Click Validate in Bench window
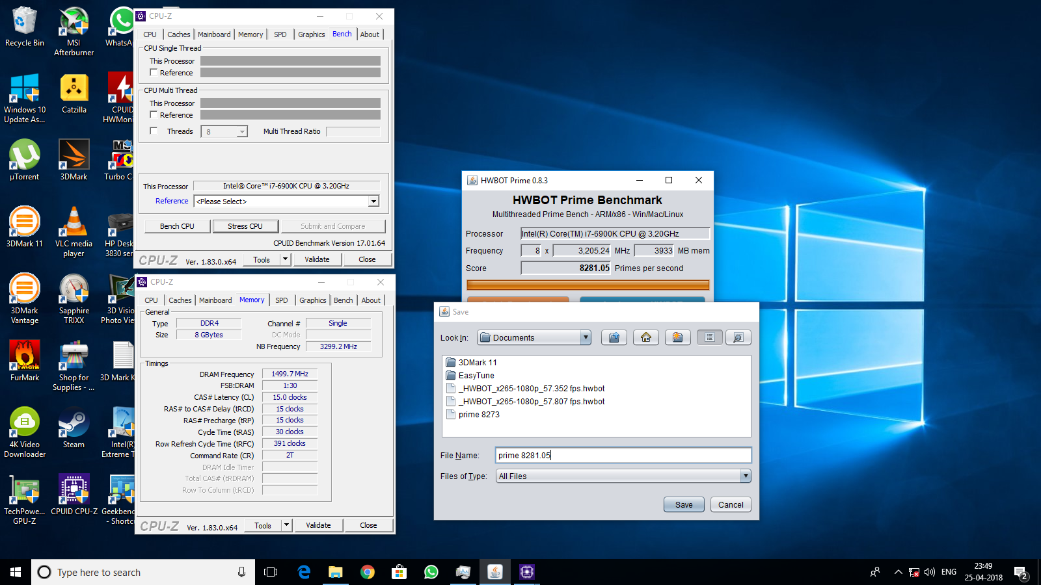Image resolution: width=1041 pixels, height=585 pixels. point(317,259)
